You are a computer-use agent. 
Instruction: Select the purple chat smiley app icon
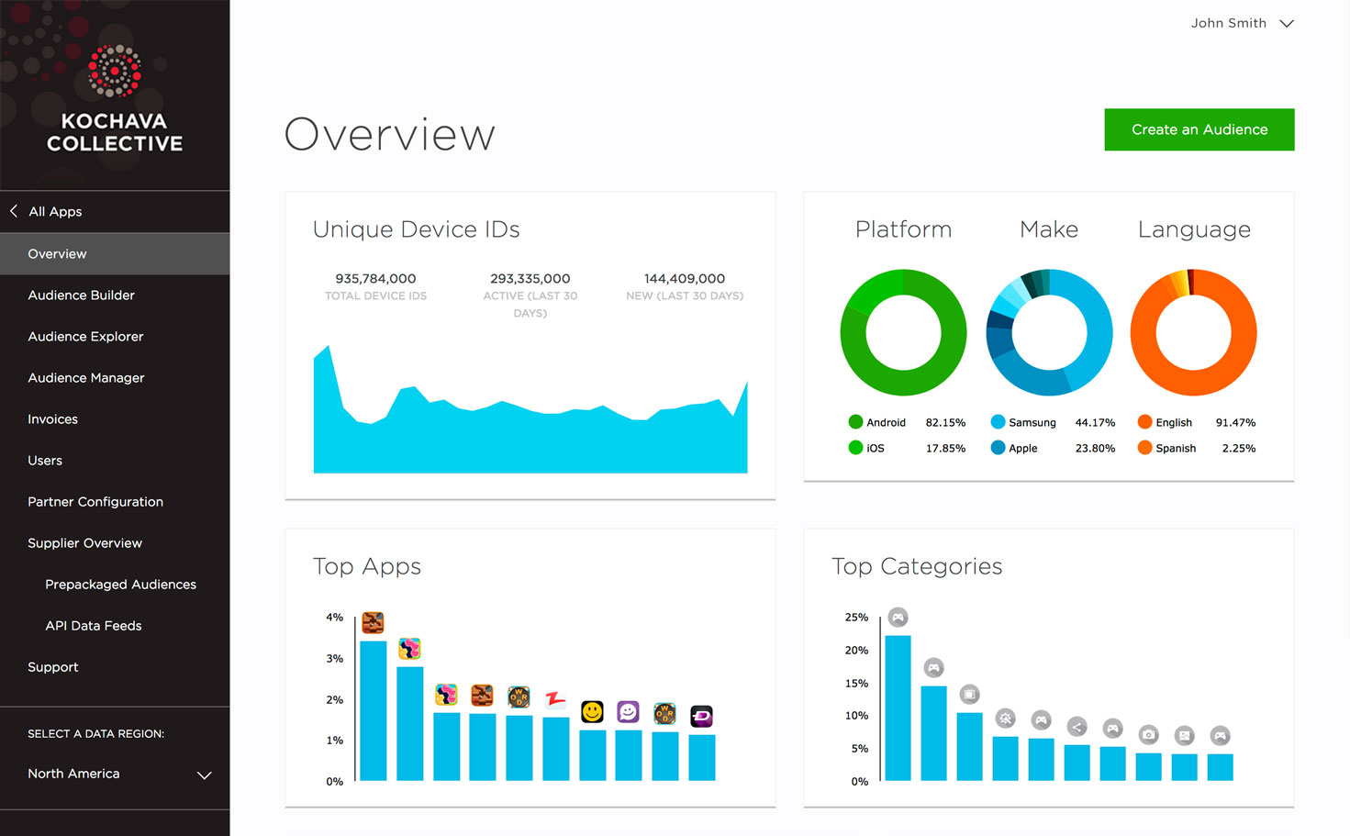click(628, 711)
